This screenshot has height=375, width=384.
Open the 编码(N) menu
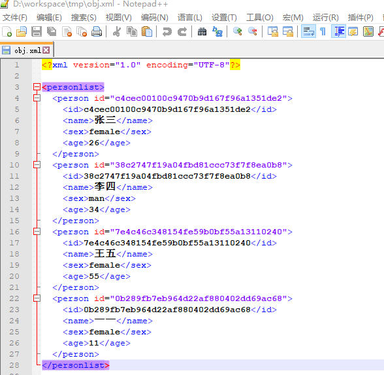[155, 18]
